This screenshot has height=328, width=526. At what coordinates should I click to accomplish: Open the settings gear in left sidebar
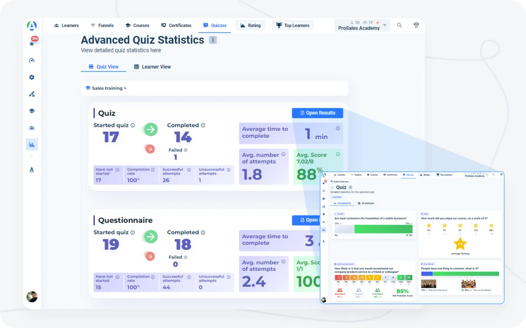pos(32,77)
